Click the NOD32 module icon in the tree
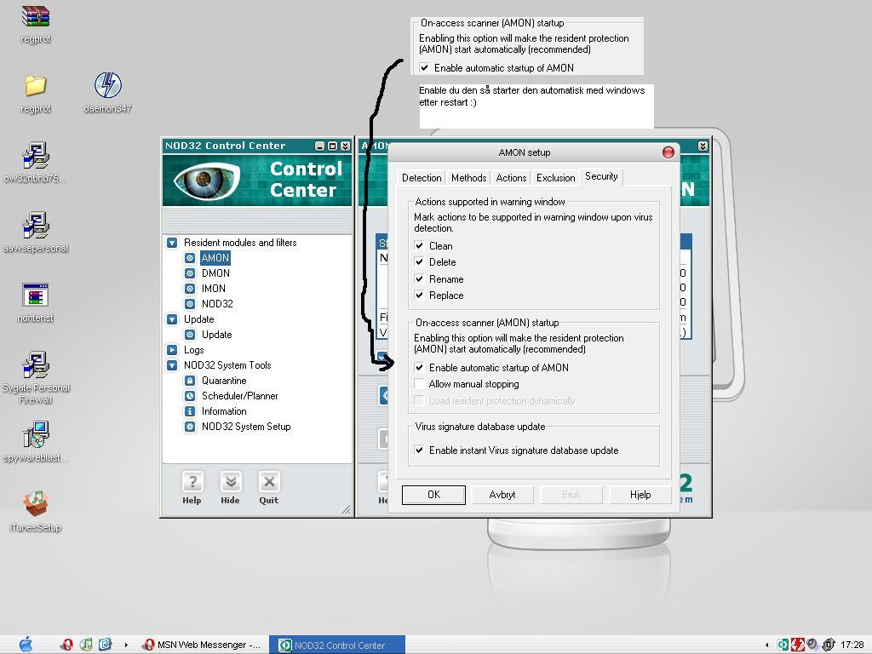872x654 pixels. [x=190, y=304]
